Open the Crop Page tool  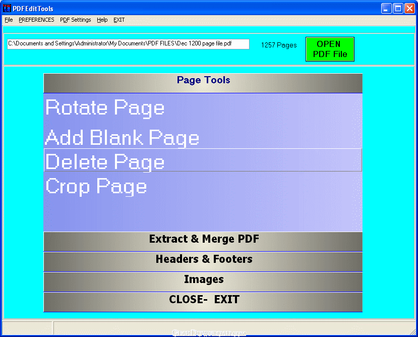96,187
